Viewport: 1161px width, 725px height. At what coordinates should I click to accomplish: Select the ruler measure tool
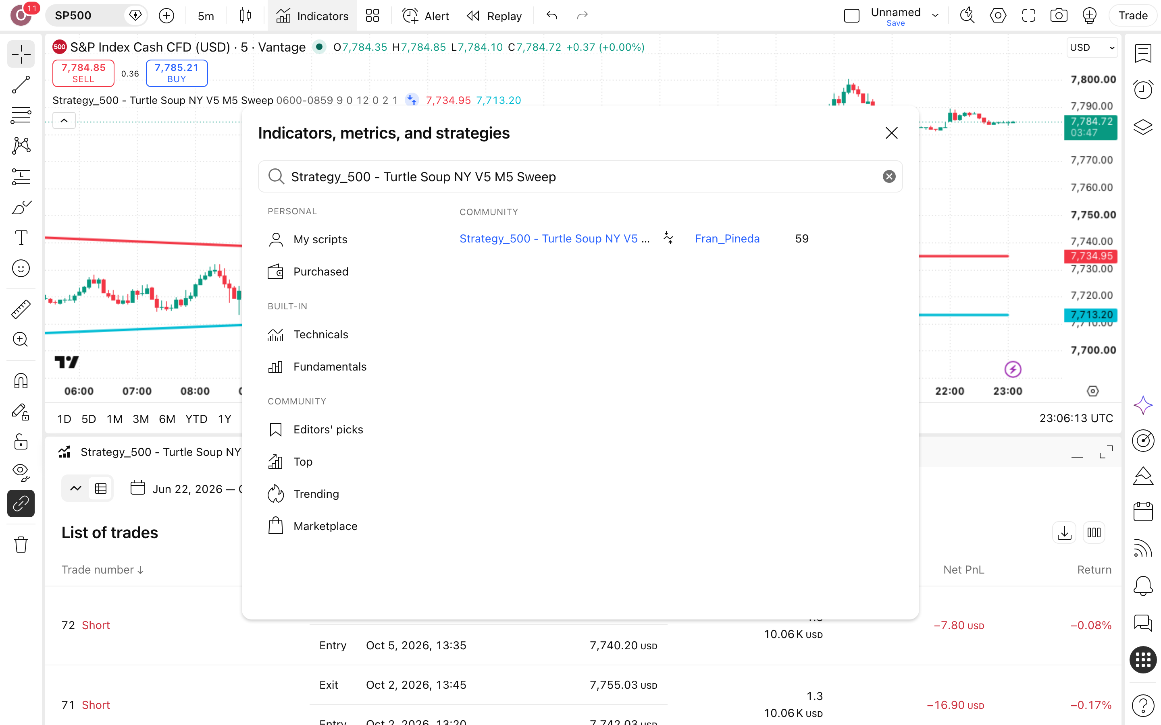[x=21, y=309]
